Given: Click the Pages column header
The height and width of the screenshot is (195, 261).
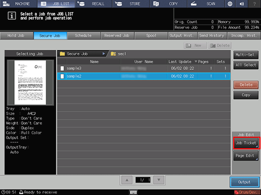Looking at the screenshot, I should (203, 62).
